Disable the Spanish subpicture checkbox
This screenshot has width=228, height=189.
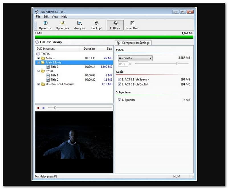(x=119, y=100)
